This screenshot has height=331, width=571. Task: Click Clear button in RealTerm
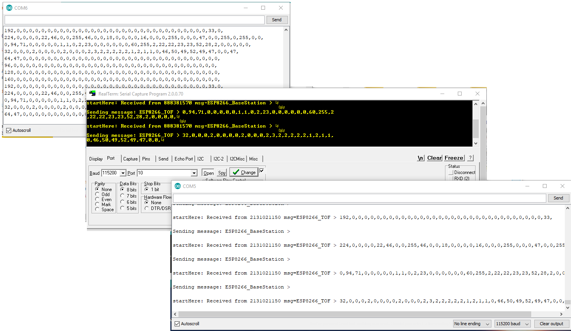pyautogui.click(x=434, y=158)
